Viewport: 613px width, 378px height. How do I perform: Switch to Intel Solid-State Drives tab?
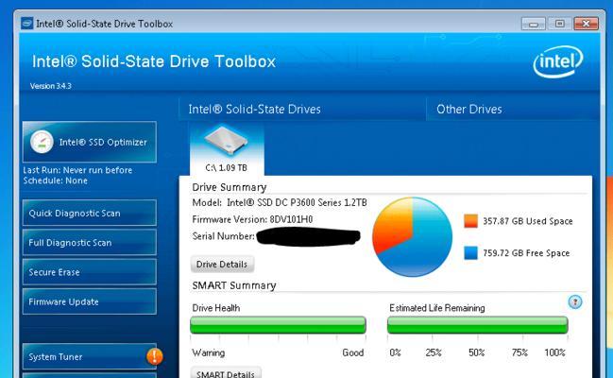254,110
